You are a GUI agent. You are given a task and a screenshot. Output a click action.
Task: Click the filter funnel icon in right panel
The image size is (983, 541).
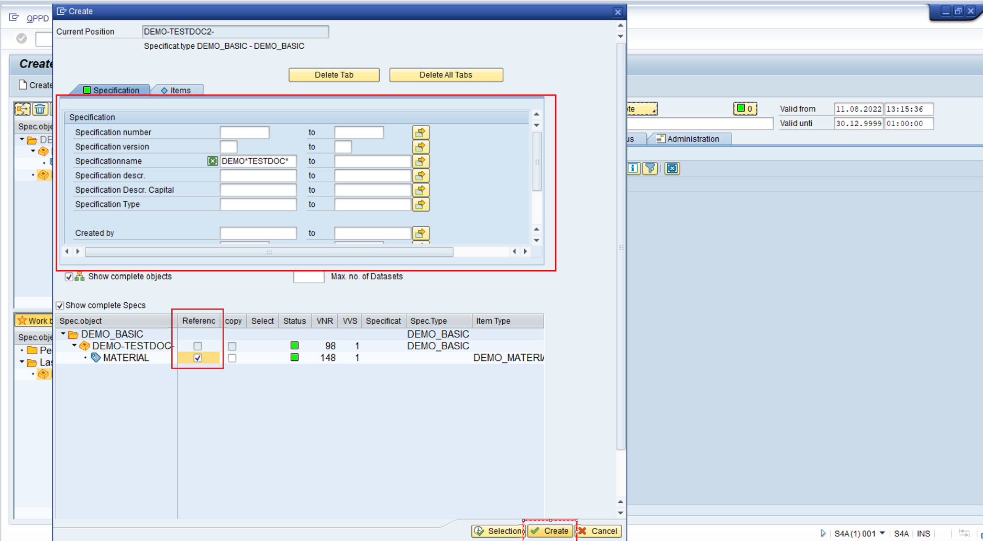650,168
